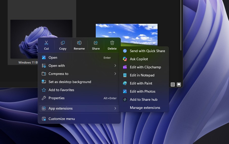
Task: Click the 'Alt+Enter' shortcut text
Action: (110, 98)
